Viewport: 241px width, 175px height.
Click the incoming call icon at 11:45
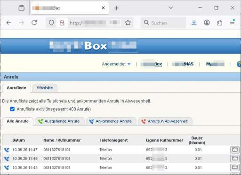[7, 159]
